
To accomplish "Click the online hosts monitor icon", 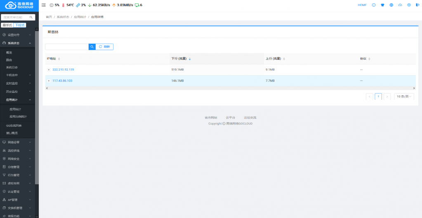I will pyautogui.click(x=137, y=5).
